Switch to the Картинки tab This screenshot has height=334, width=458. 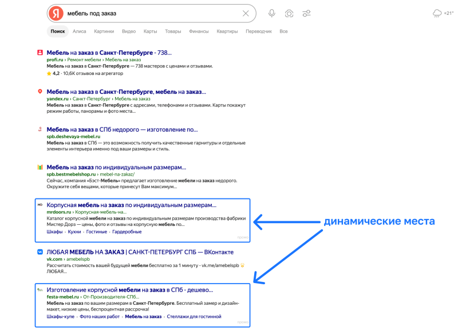[x=104, y=31]
